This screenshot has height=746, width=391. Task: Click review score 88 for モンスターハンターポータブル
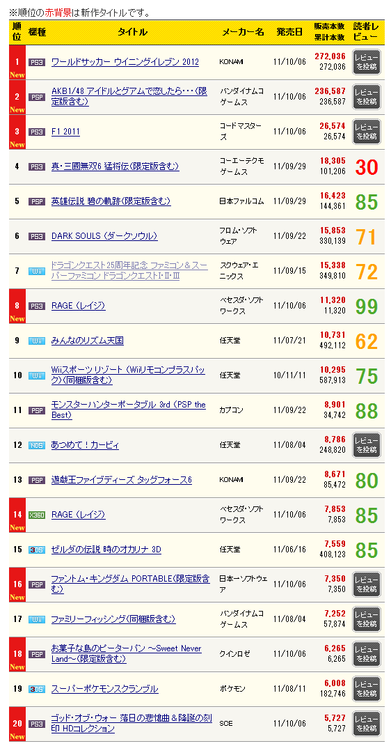tap(366, 410)
